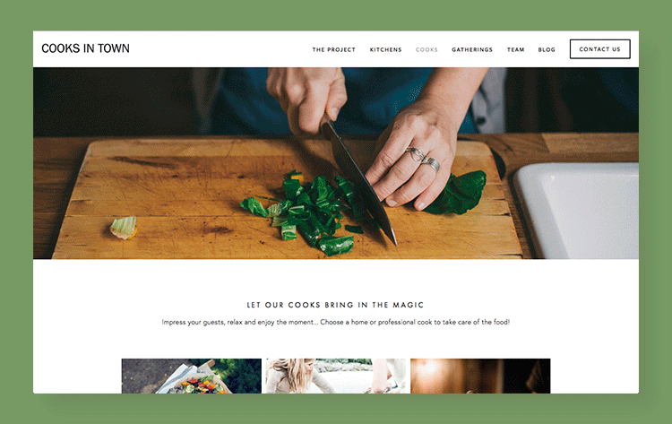Open the dark warm-lit thumbnail

(x=480, y=376)
